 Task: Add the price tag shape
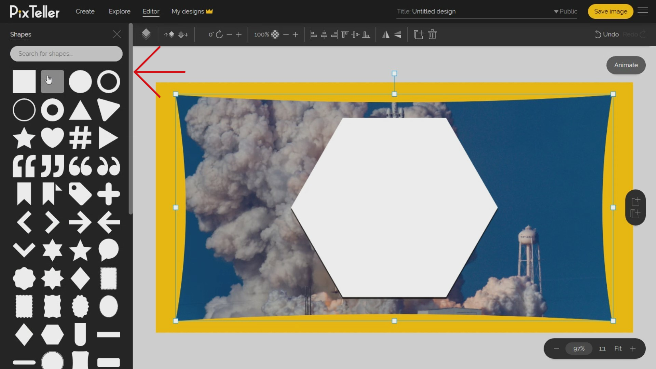(x=80, y=194)
